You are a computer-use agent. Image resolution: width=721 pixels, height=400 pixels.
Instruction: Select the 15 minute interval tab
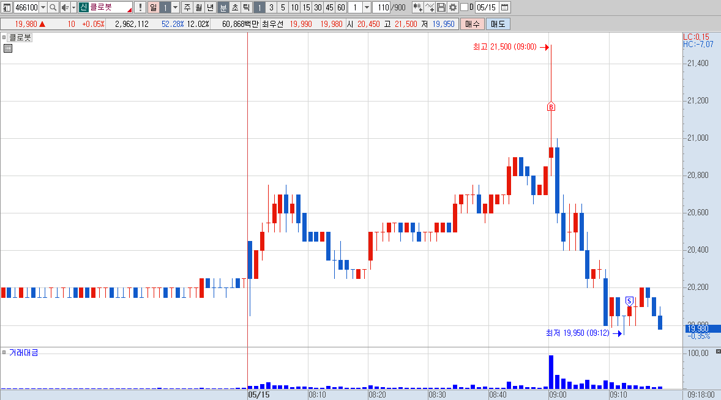click(x=306, y=7)
